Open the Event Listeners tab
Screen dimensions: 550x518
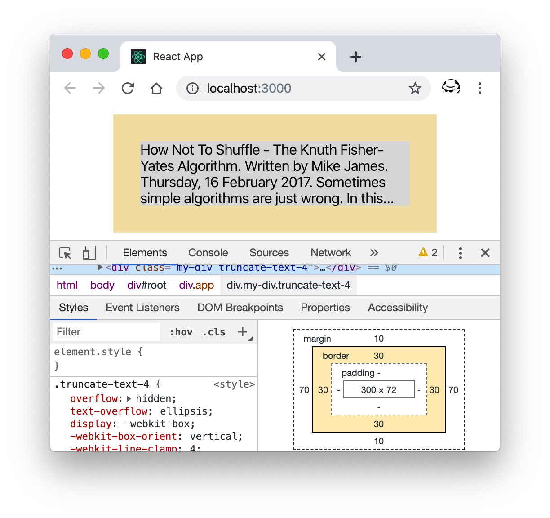[x=142, y=308]
